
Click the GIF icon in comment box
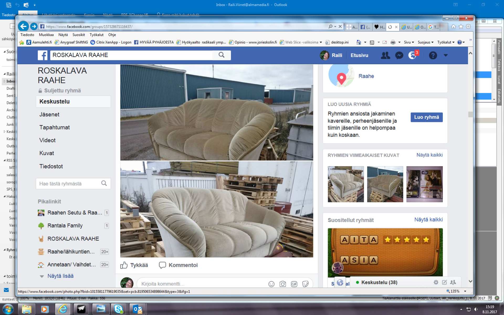(294, 284)
